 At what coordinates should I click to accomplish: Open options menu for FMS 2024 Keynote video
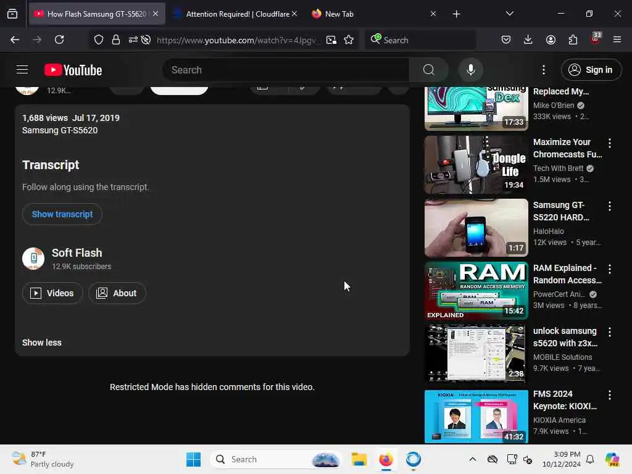(609, 394)
